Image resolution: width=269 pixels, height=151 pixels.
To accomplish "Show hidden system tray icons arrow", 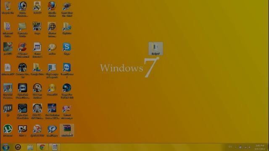I will click(236, 147).
